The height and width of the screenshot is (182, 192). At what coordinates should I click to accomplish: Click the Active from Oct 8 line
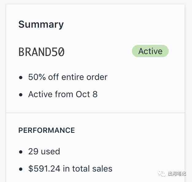tap(63, 94)
